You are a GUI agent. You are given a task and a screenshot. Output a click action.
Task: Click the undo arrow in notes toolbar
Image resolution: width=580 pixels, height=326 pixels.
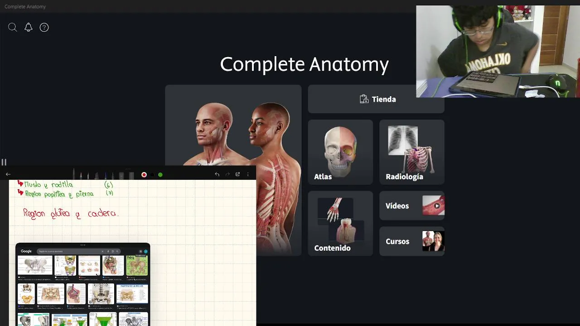click(x=217, y=174)
